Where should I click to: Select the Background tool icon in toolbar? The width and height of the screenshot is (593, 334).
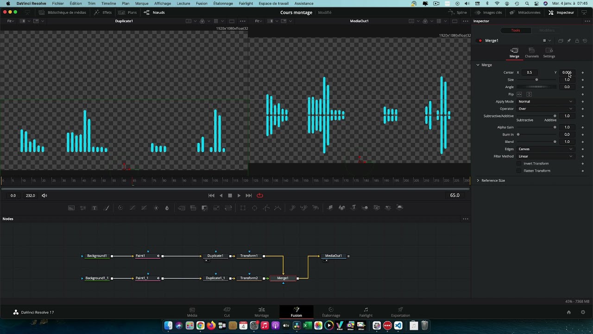click(x=71, y=208)
